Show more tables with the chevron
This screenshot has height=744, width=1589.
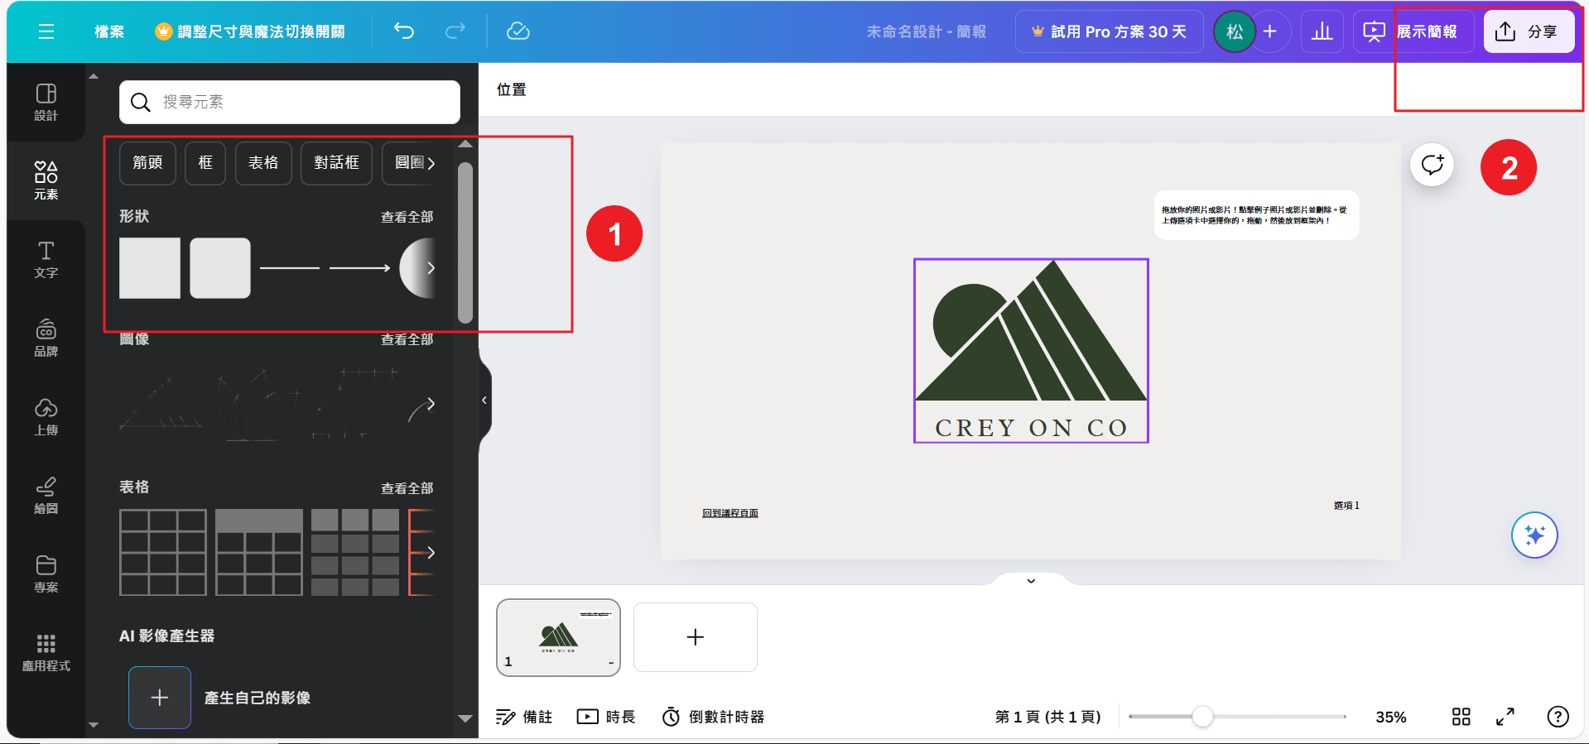431,552
